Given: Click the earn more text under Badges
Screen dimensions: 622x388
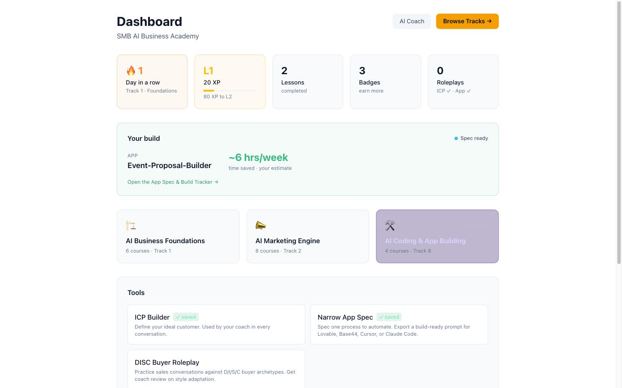Looking at the screenshot, I should coord(371,91).
